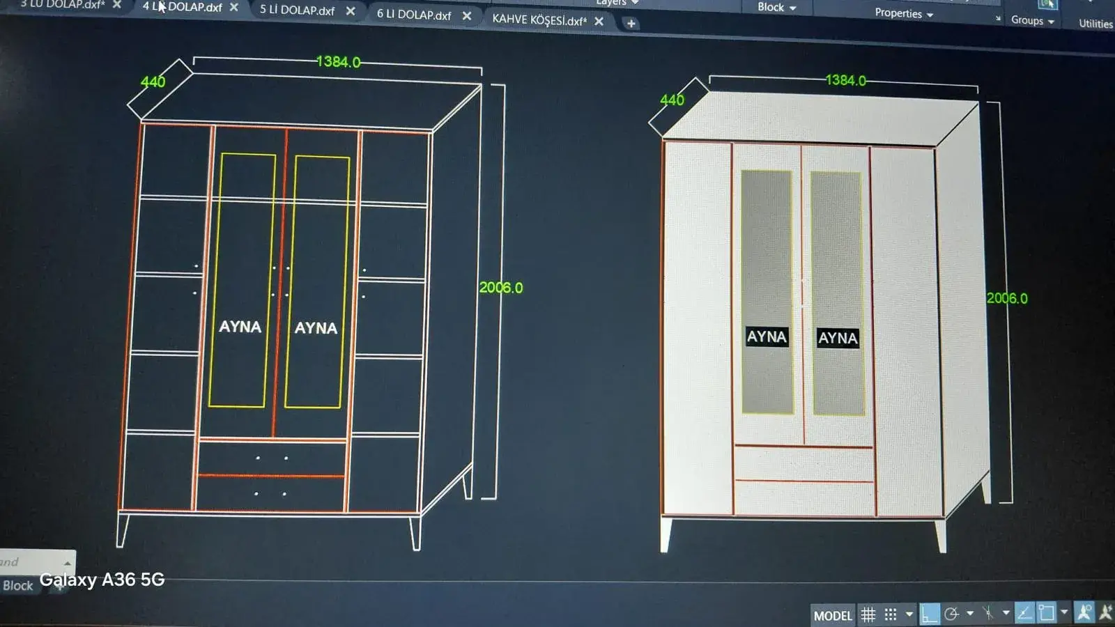Expand the Layers panel dropdown
This screenshot has height=627, width=1115.
click(x=617, y=3)
